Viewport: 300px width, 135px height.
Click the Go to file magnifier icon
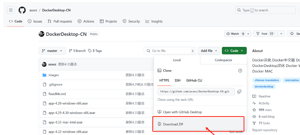point(148,51)
